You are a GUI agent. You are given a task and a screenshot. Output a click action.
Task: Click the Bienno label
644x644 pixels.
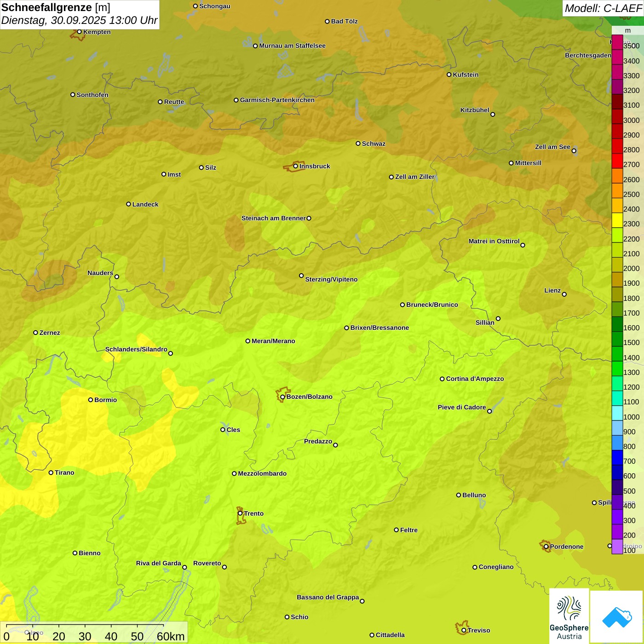coord(89,553)
